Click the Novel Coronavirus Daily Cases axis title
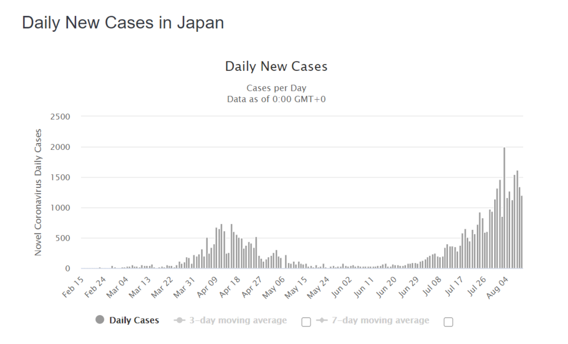This screenshot has width=568, height=344. pyautogui.click(x=38, y=192)
